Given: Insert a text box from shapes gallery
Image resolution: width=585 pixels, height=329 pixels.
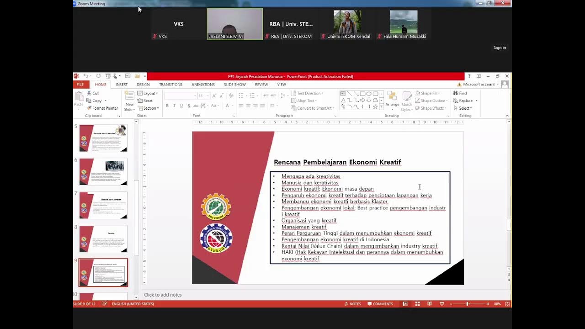Looking at the screenshot, I should click(x=343, y=94).
